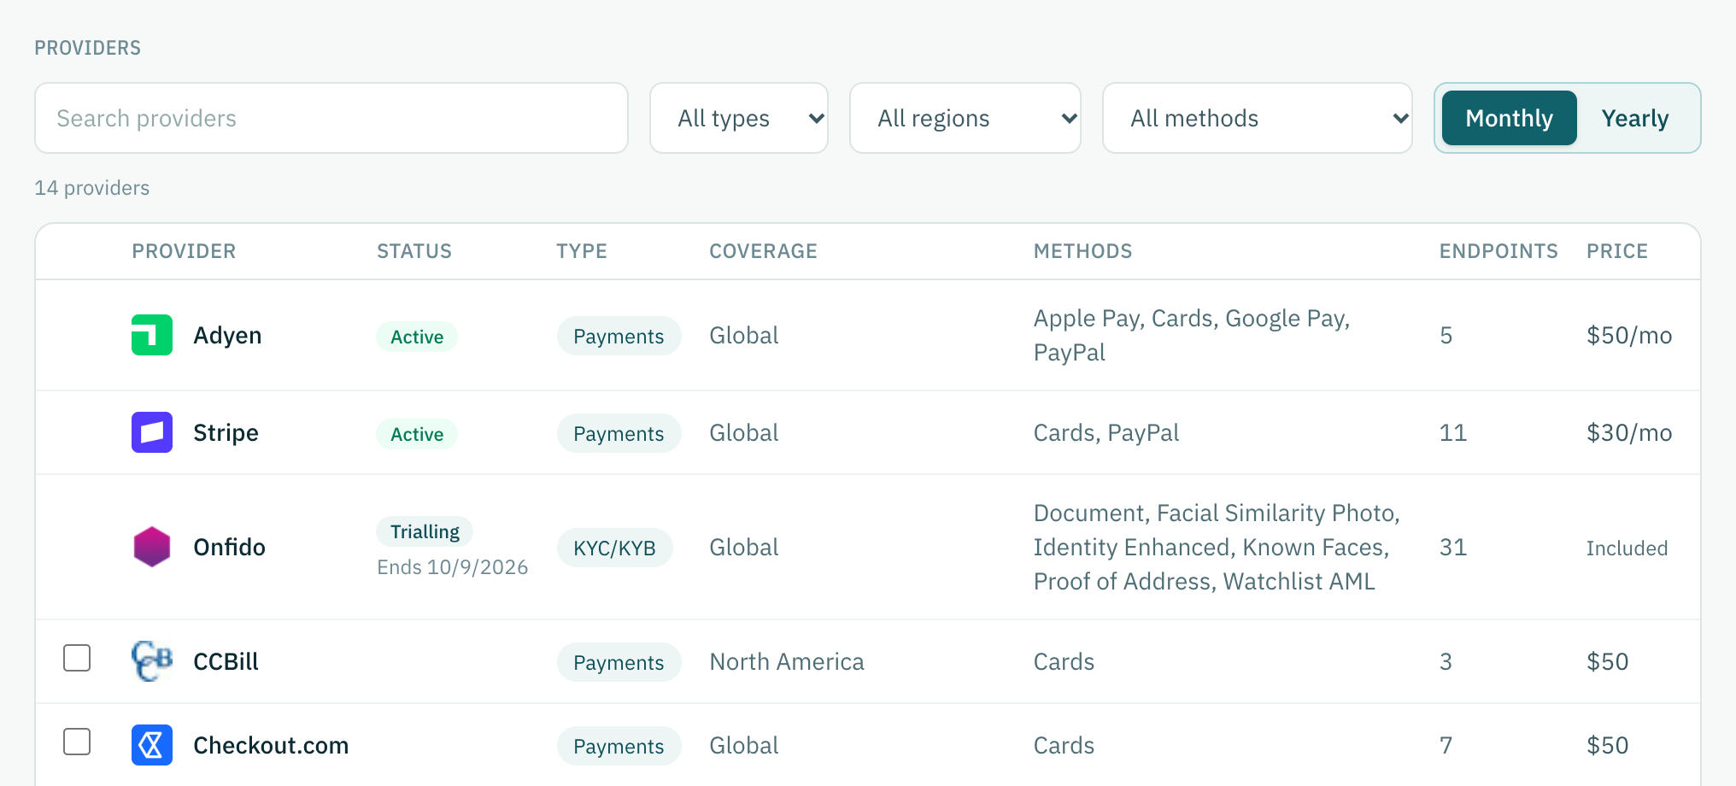The height and width of the screenshot is (786, 1736).
Task: Sort by the Provider column header
Action: pyautogui.click(x=184, y=251)
